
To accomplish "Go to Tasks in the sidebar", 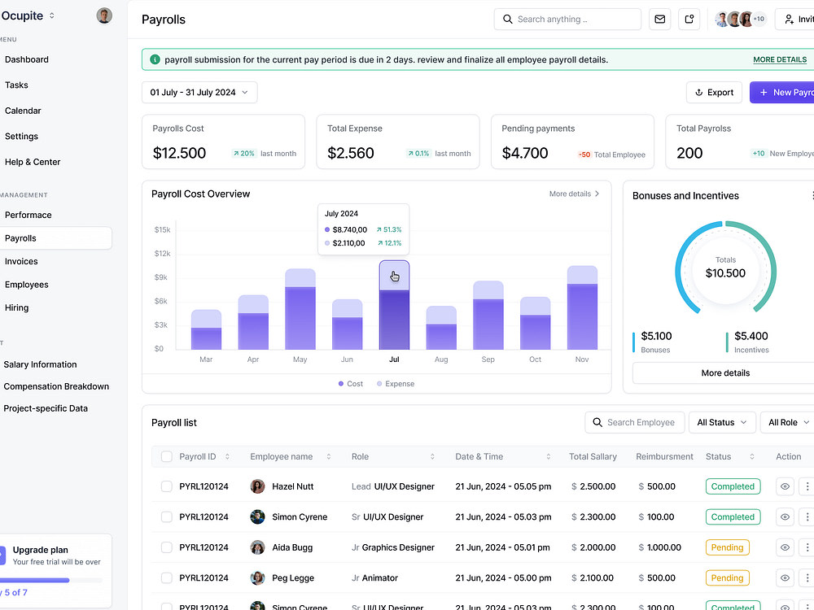I will 16,85.
